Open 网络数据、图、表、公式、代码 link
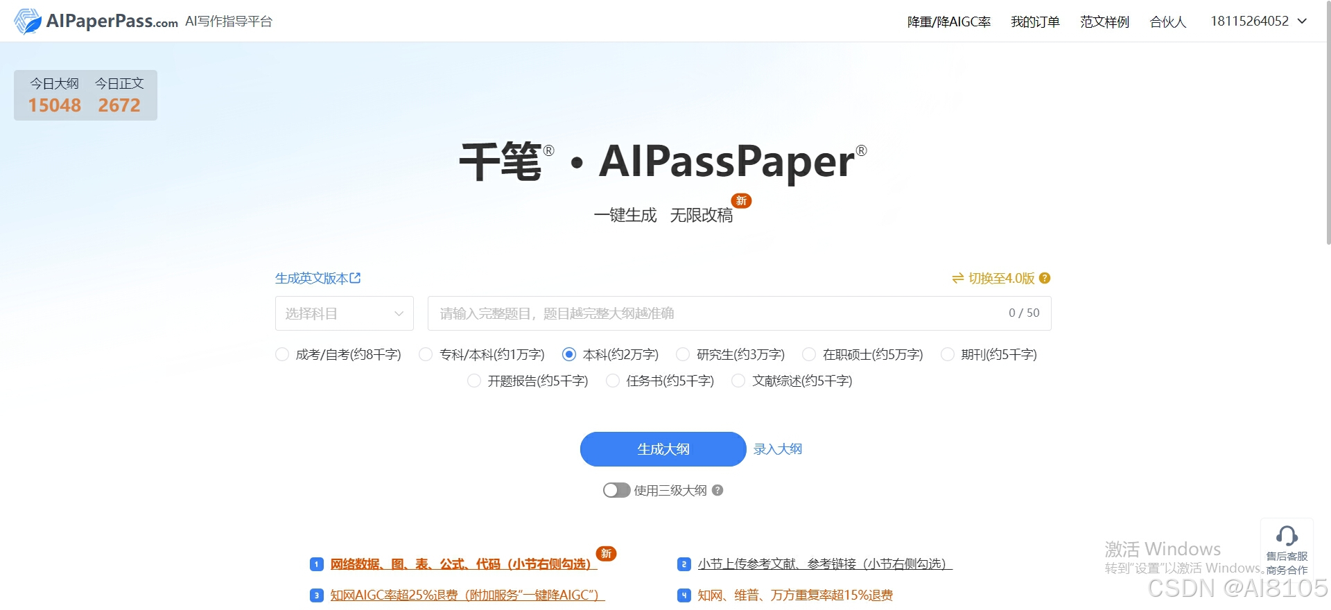Screen dimensions: 1331x610 point(463,564)
